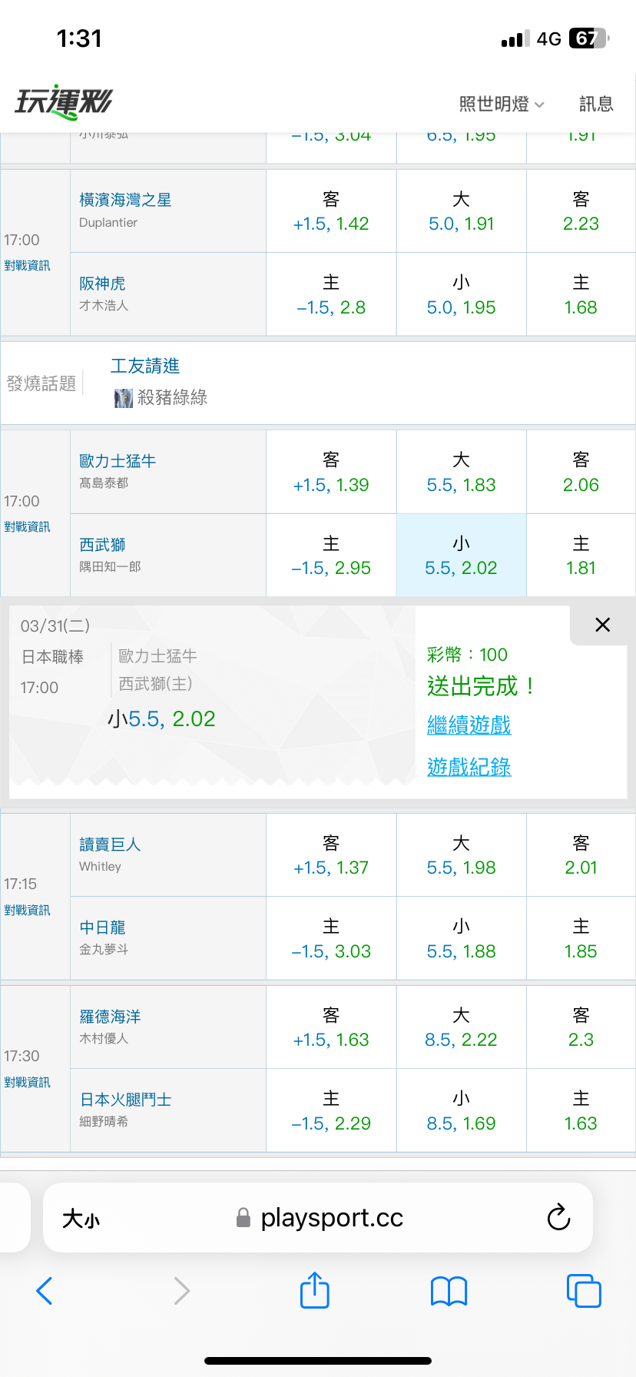This screenshot has width=636, height=1377.
Task: Tap the playsport.cc address field
Action: pos(331,1218)
